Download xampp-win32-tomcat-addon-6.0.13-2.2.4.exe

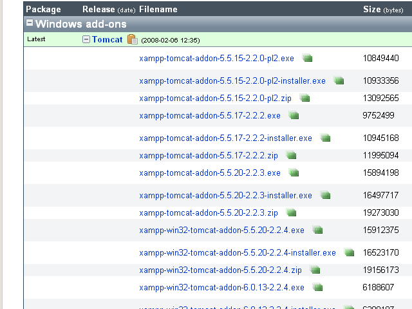(x=221, y=288)
